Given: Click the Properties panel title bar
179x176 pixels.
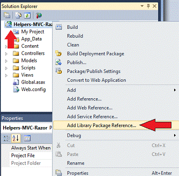Looking at the screenshot, I should [27, 118].
